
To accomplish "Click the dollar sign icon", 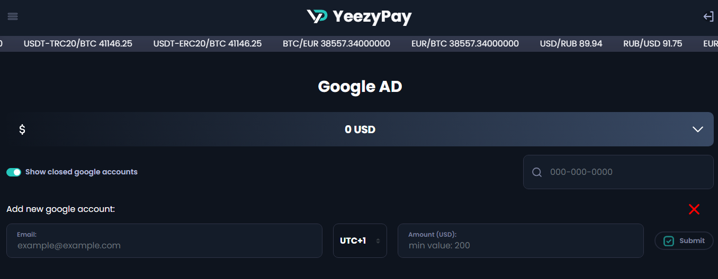I will click(x=22, y=129).
